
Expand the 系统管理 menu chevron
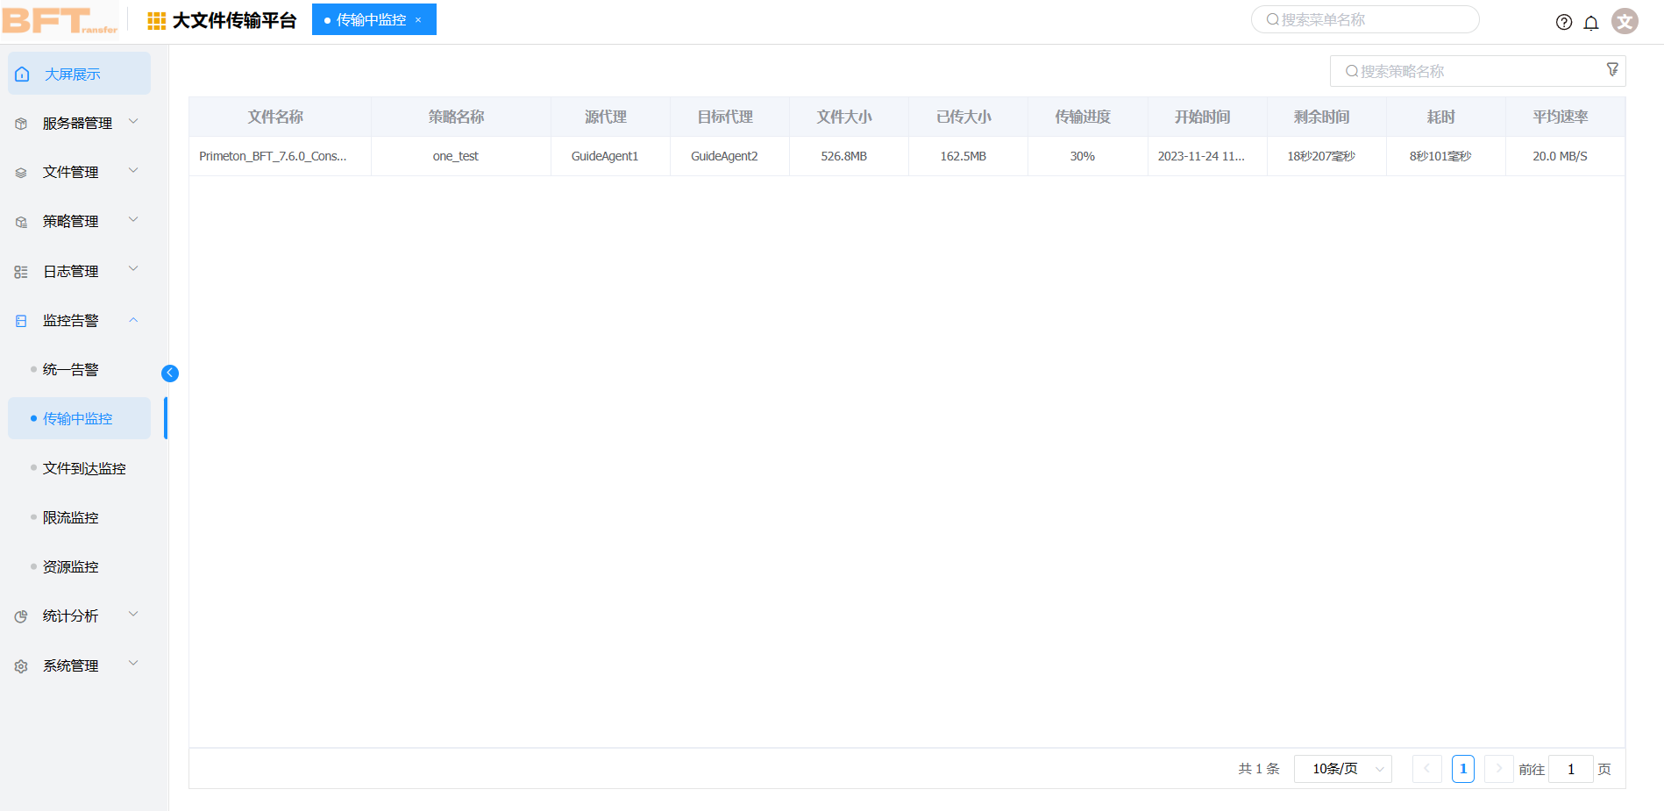133,664
